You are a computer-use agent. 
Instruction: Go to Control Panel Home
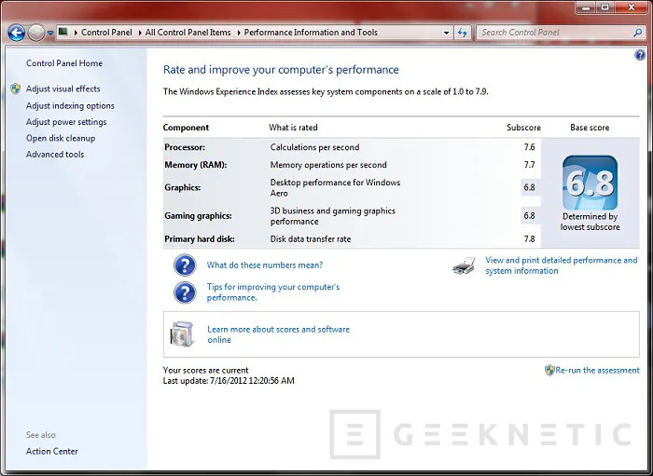(x=64, y=63)
